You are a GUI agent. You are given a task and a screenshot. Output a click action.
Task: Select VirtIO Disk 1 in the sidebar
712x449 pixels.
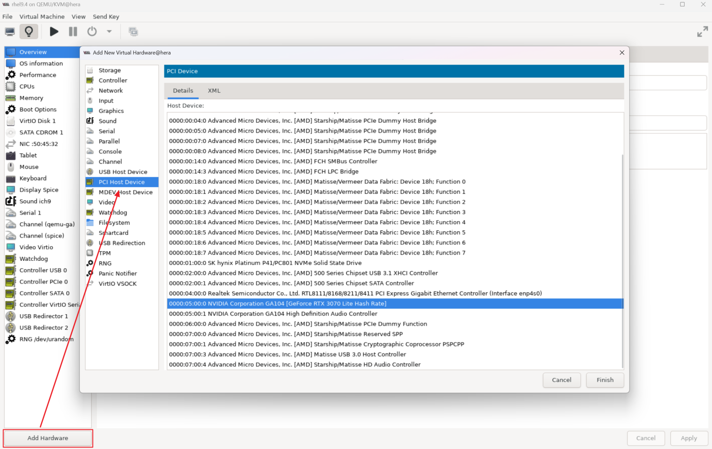pos(37,121)
